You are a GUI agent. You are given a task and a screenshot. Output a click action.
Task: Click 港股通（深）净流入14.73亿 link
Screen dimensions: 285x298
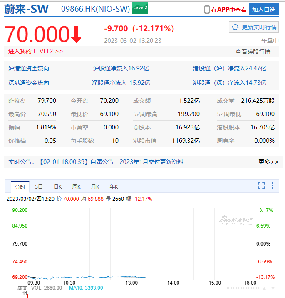230,83
